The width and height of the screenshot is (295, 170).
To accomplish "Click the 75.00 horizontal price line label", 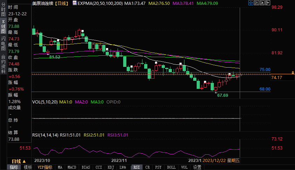I will 265,70.
